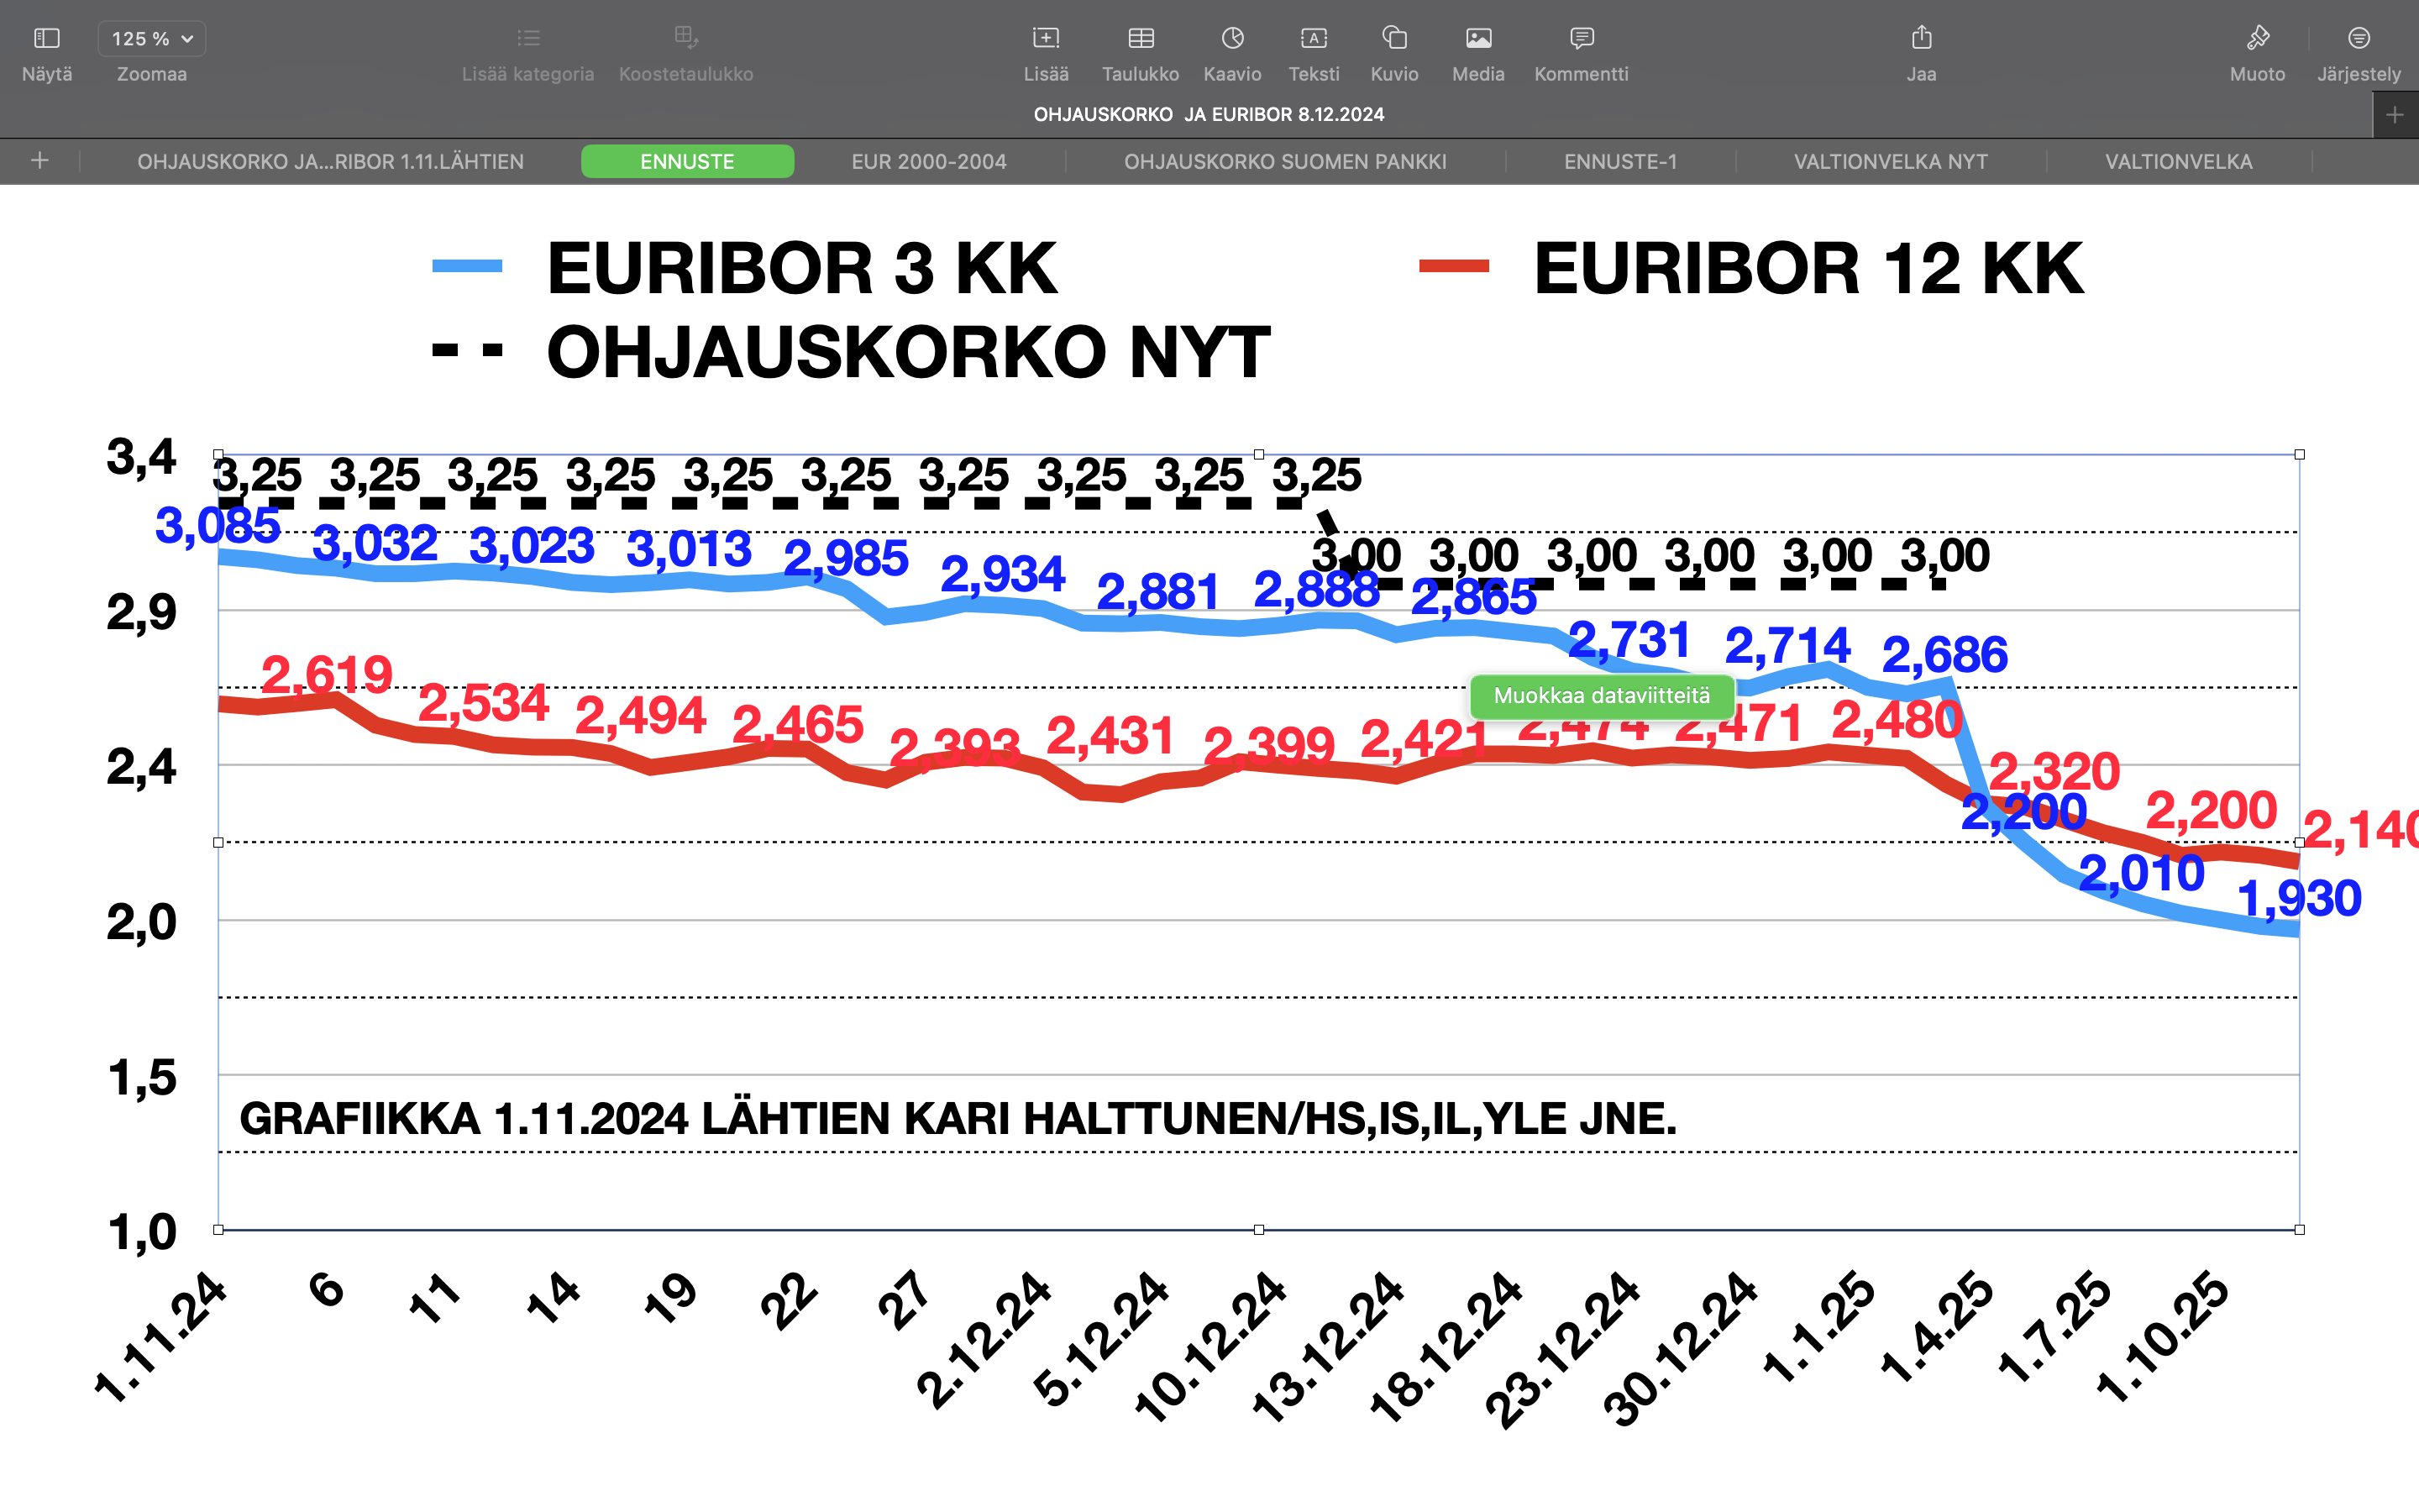
Task: Add a Kommentti comment
Action: pyautogui.click(x=1582, y=39)
